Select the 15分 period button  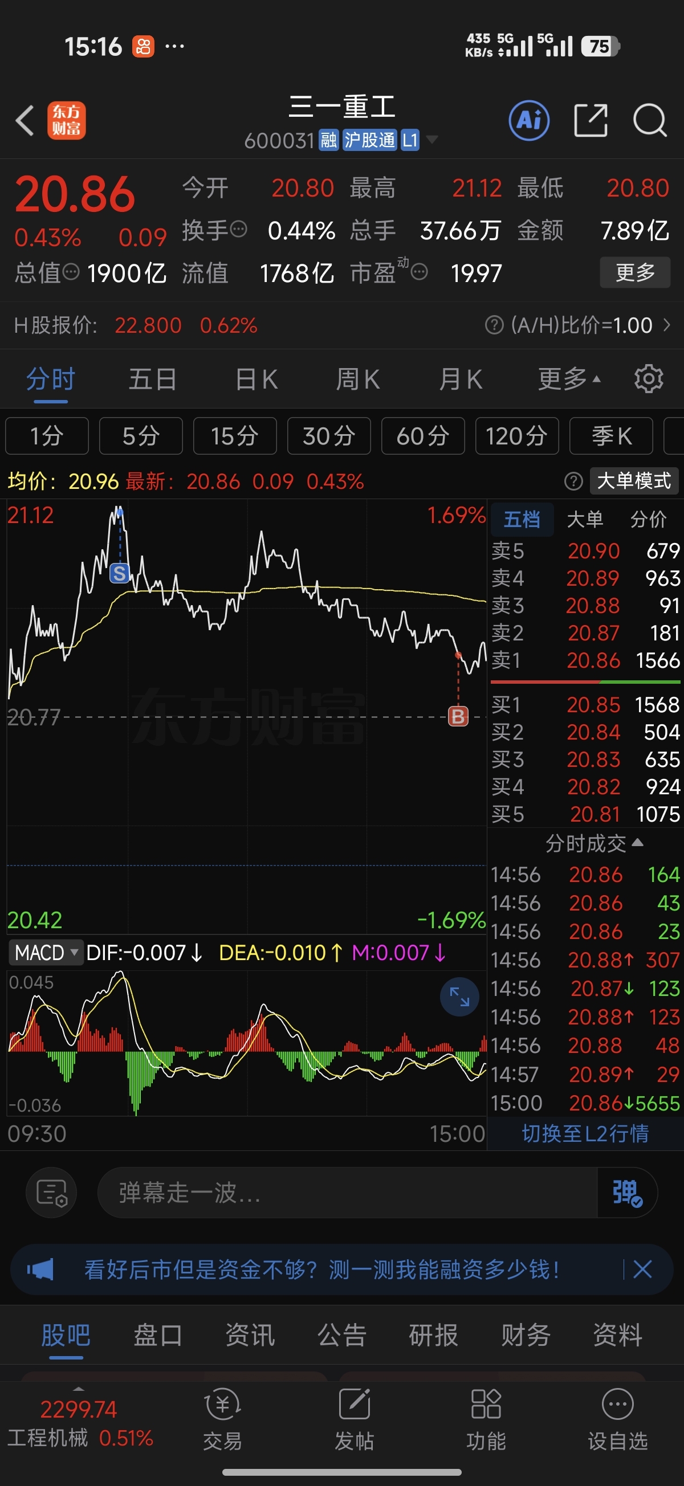click(x=235, y=436)
